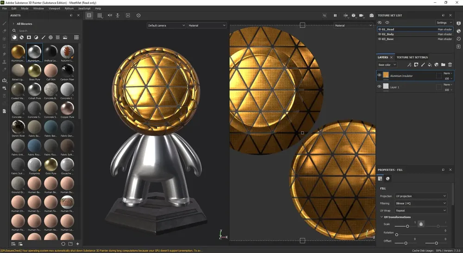Open the asset grid view options
Image resolution: width=463 pixels, height=253 pixels.
pos(76,37)
